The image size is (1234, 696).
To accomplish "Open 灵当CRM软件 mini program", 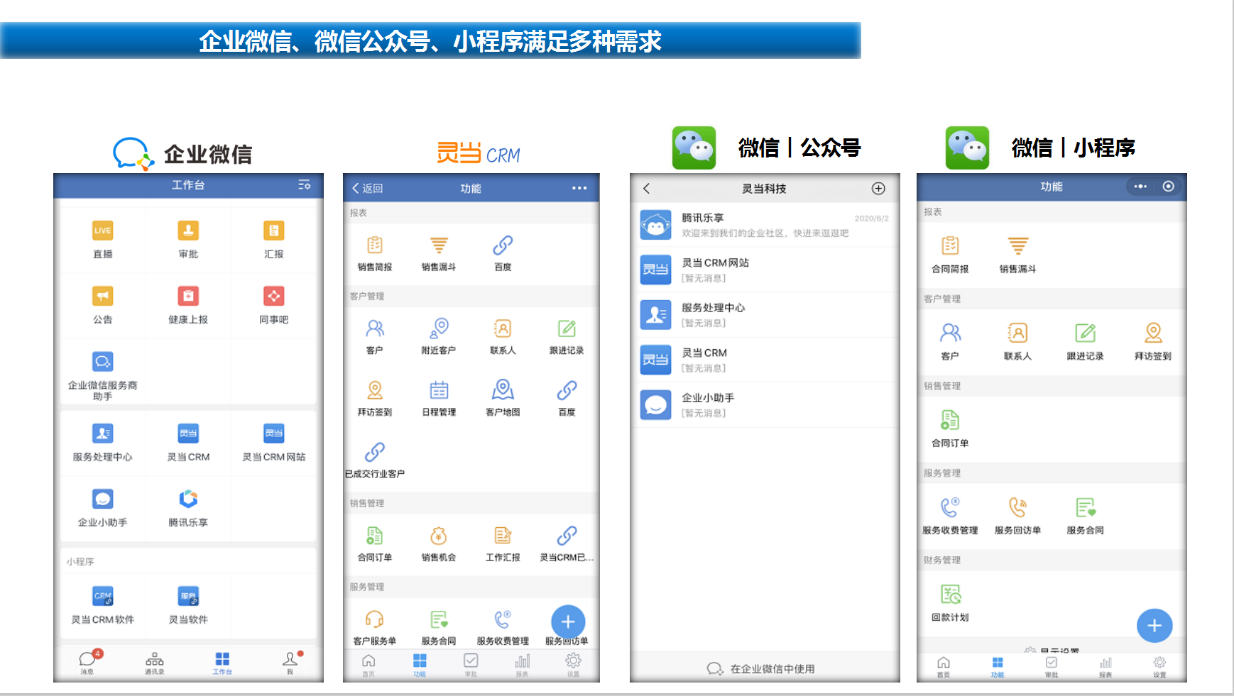I will (103, 596).
